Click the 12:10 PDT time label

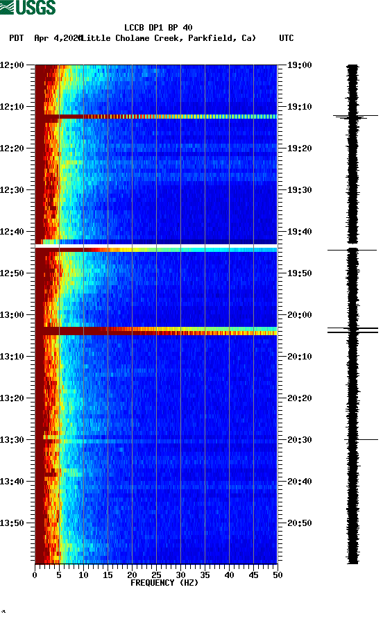[12, 107]
